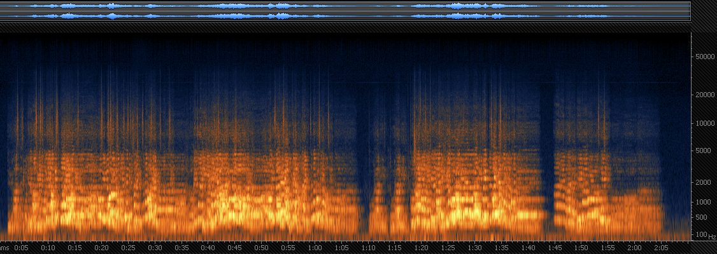Click the 2:05 time ruler label

[x=662, y=248]
